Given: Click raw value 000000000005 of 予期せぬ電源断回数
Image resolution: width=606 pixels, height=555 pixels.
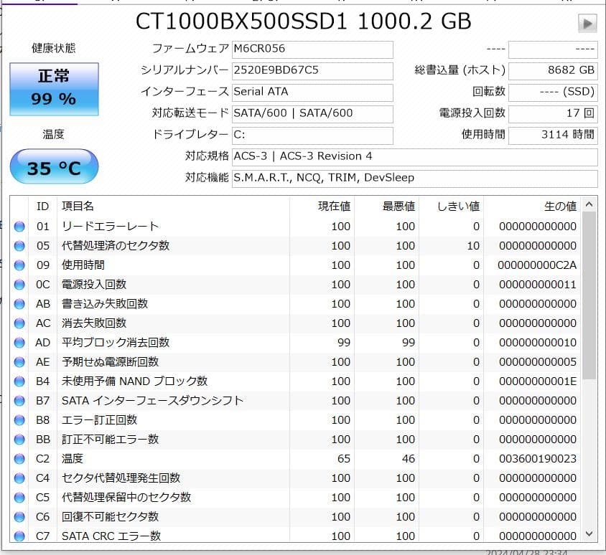Looking at the screenshot, I should click(538, 362).
